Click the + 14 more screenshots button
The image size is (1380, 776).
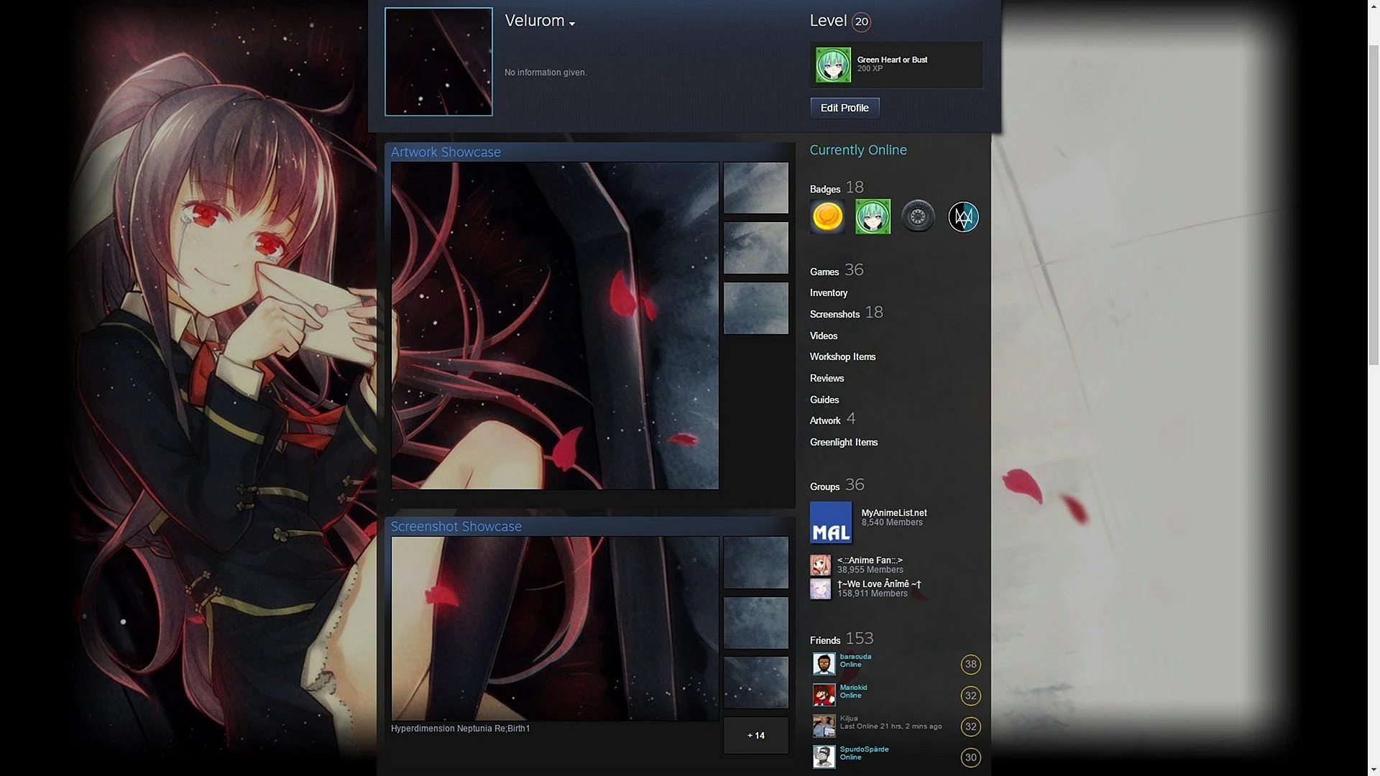755,735
